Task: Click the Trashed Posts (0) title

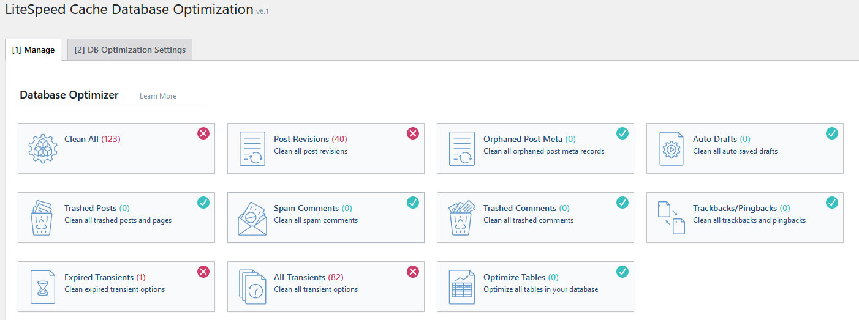Action: pyautogui.click(x=97, y=208)
